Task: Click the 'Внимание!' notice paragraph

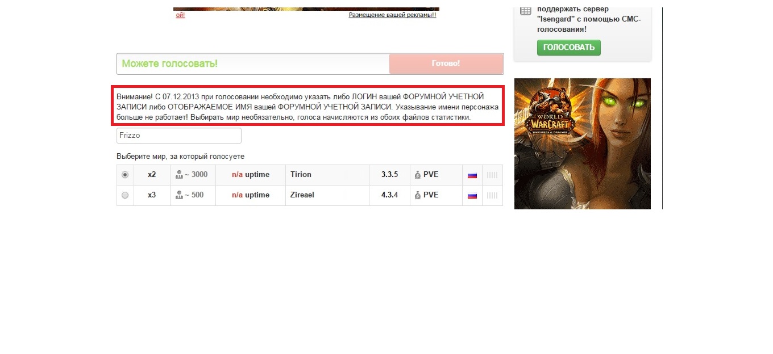Action: (x=307, y=107)
